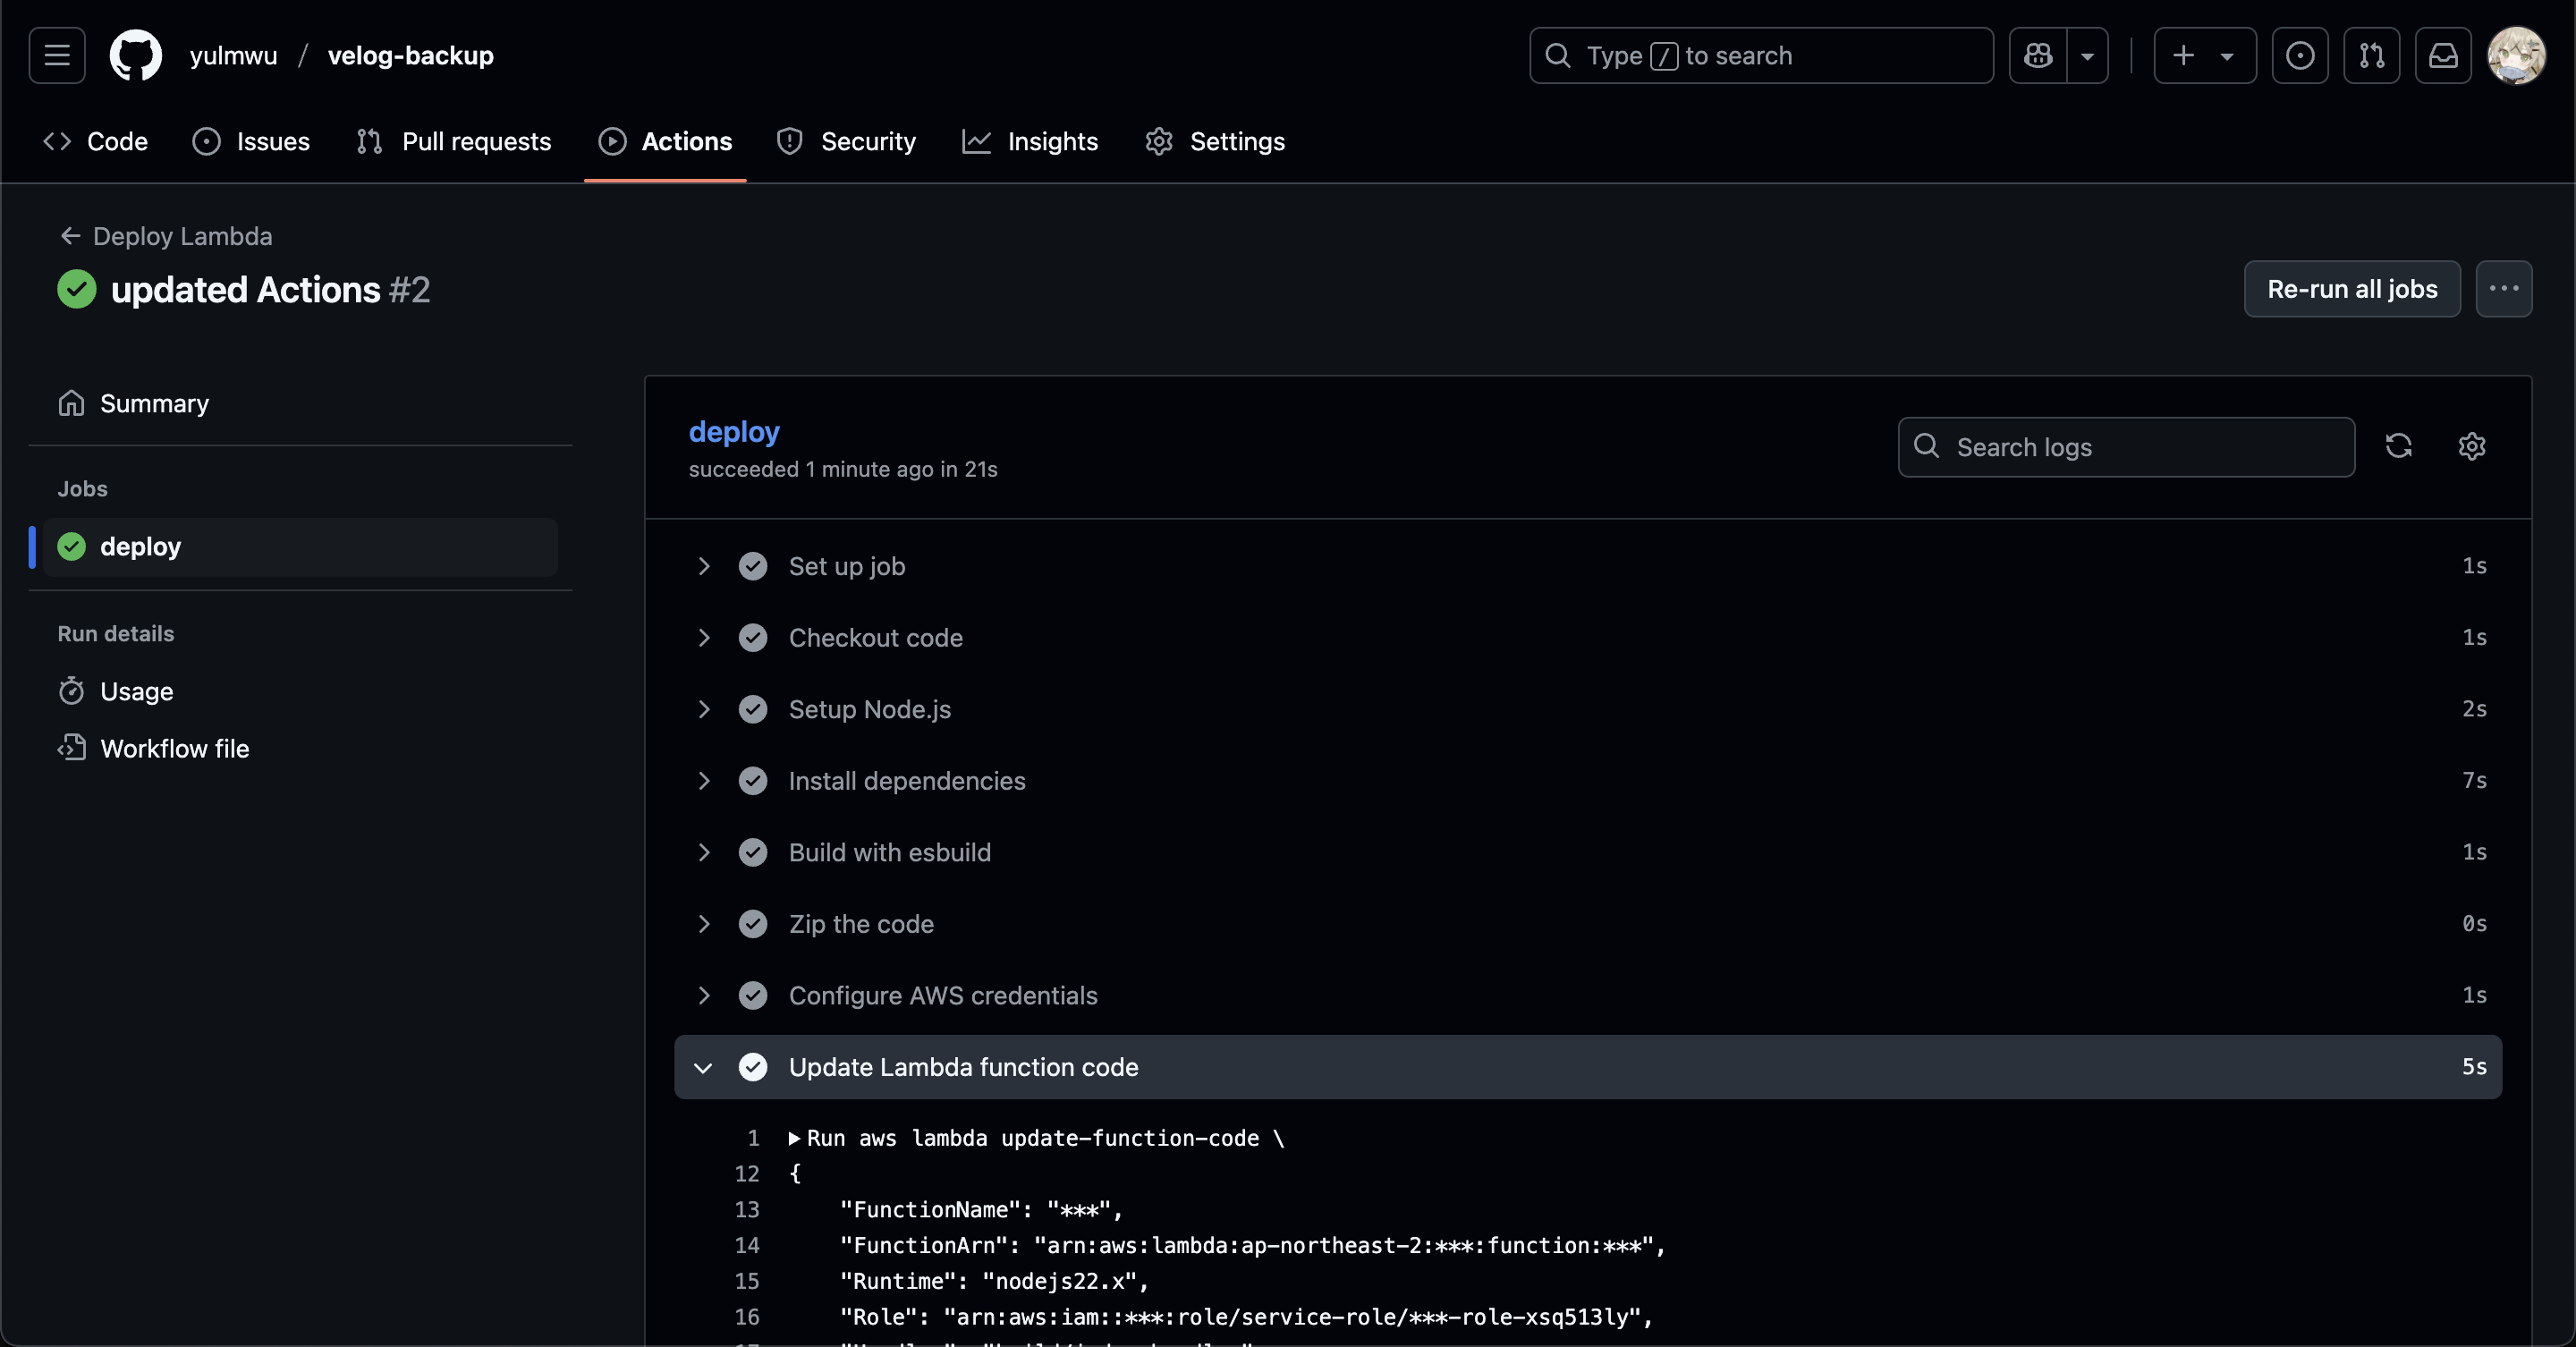Image resolution: width=2576 pixels, height=1347 pixels.
Task: Open the create new plus dropdown
Action: click(2203, 55)
